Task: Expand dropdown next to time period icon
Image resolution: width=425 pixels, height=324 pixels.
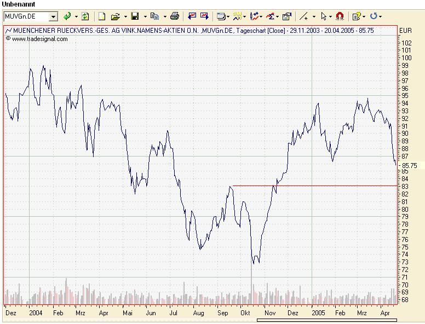Action: click(x=244, y=17)
